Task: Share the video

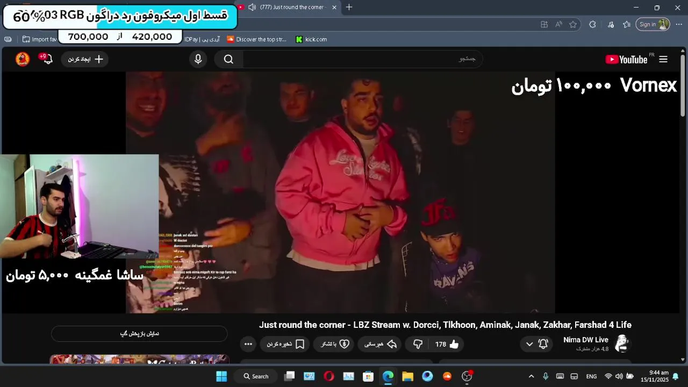Action: 381,344
